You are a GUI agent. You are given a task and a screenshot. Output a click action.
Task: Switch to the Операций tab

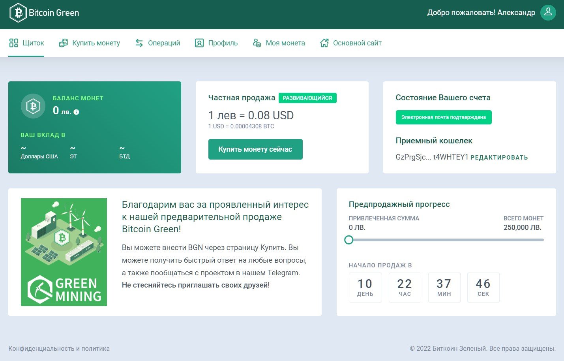(157, 43)
